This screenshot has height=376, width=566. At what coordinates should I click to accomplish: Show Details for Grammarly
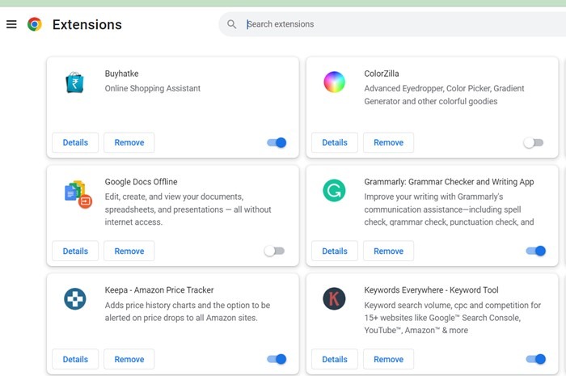coord(335,251)
